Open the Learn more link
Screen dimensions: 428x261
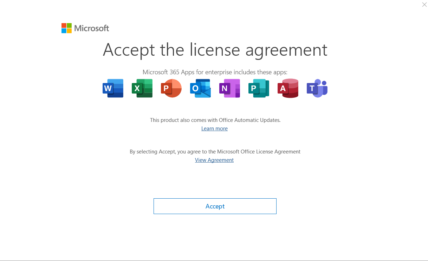[x=214, y=129]
